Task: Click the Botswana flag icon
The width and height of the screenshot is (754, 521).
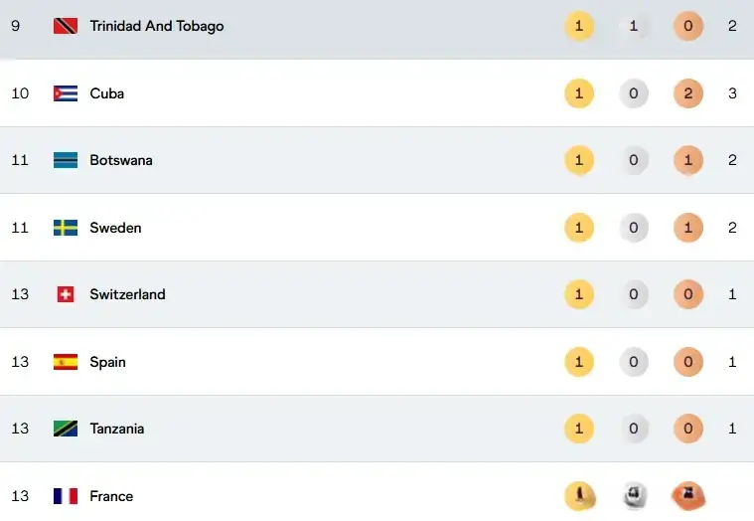Action: click(66, 160)
